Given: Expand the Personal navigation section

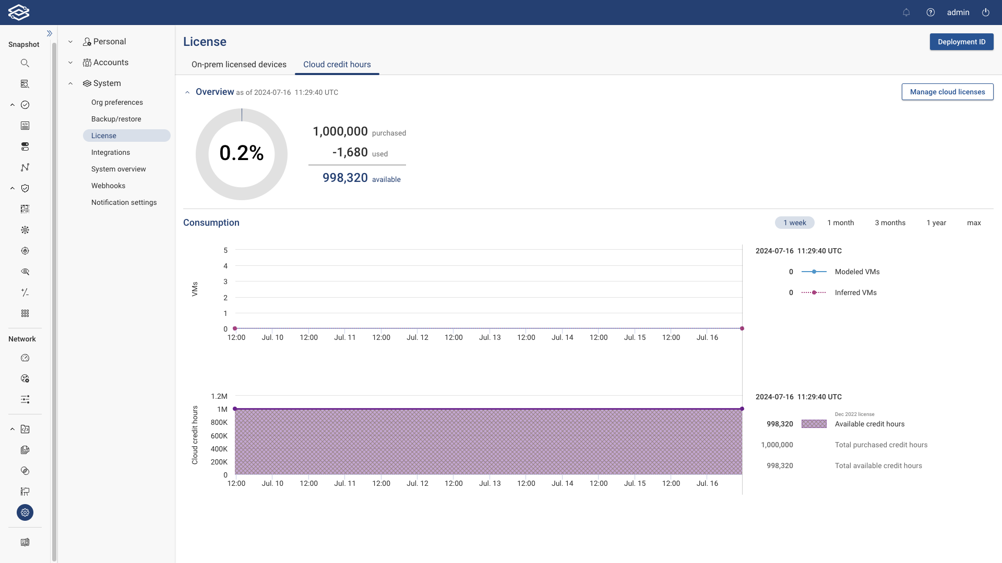Looking at the screenshot, I should click(70, 41).
